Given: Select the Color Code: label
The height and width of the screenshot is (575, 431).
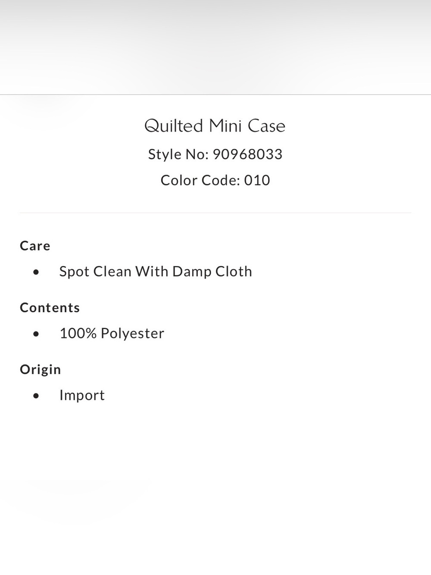Looking at the screenshot, I should tap(200, 180).
